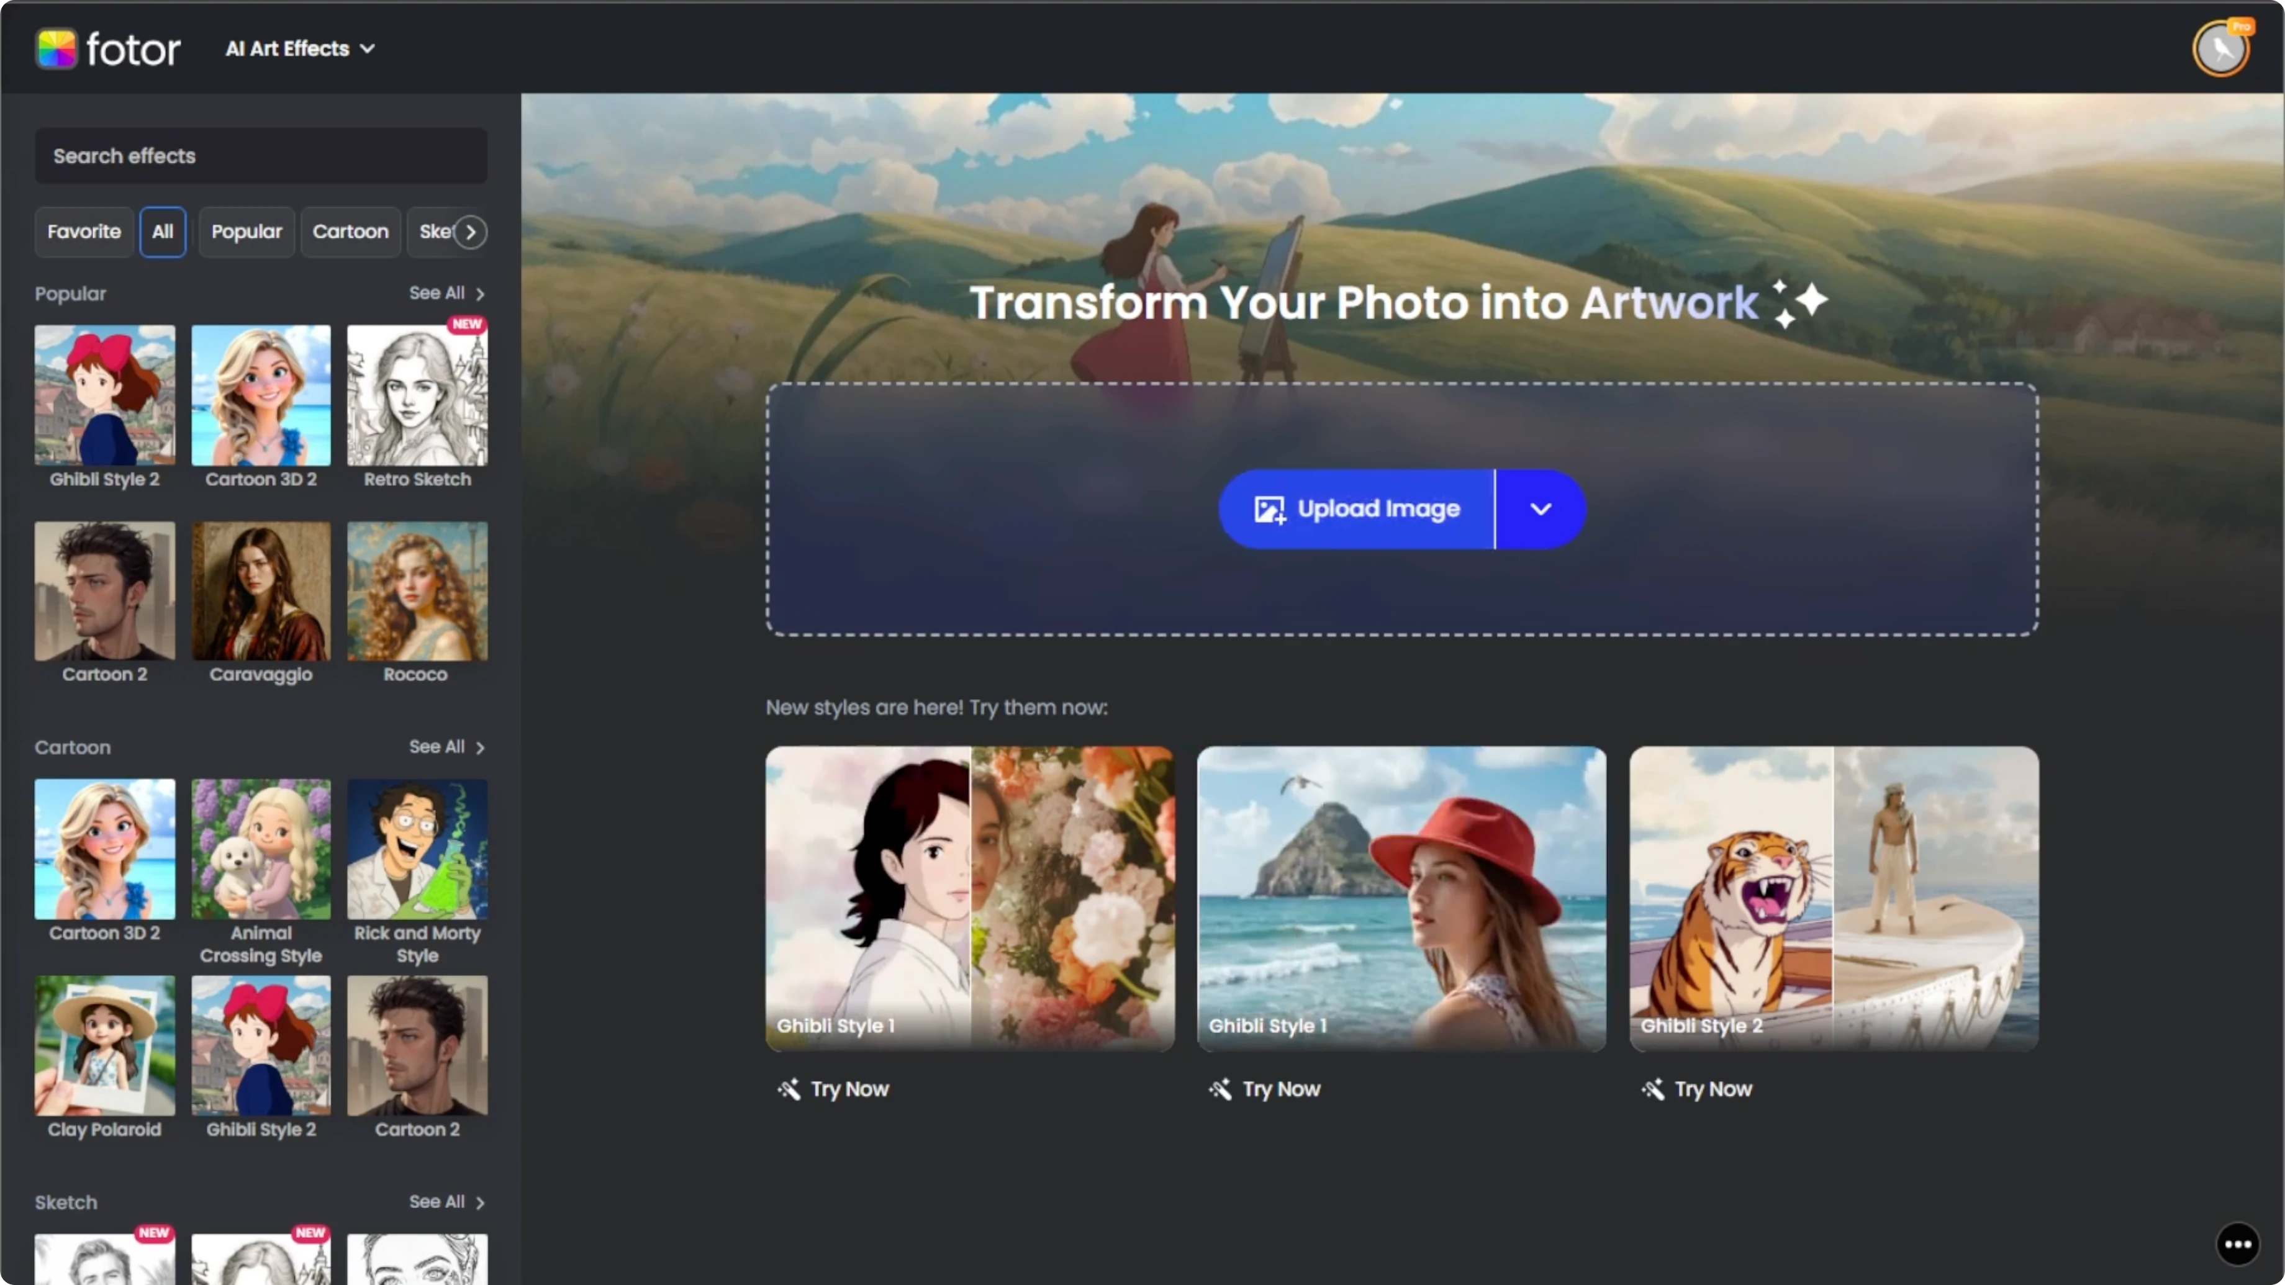
Task: Open the three-dots chat bubble button
Action: coord(2238,1244)
